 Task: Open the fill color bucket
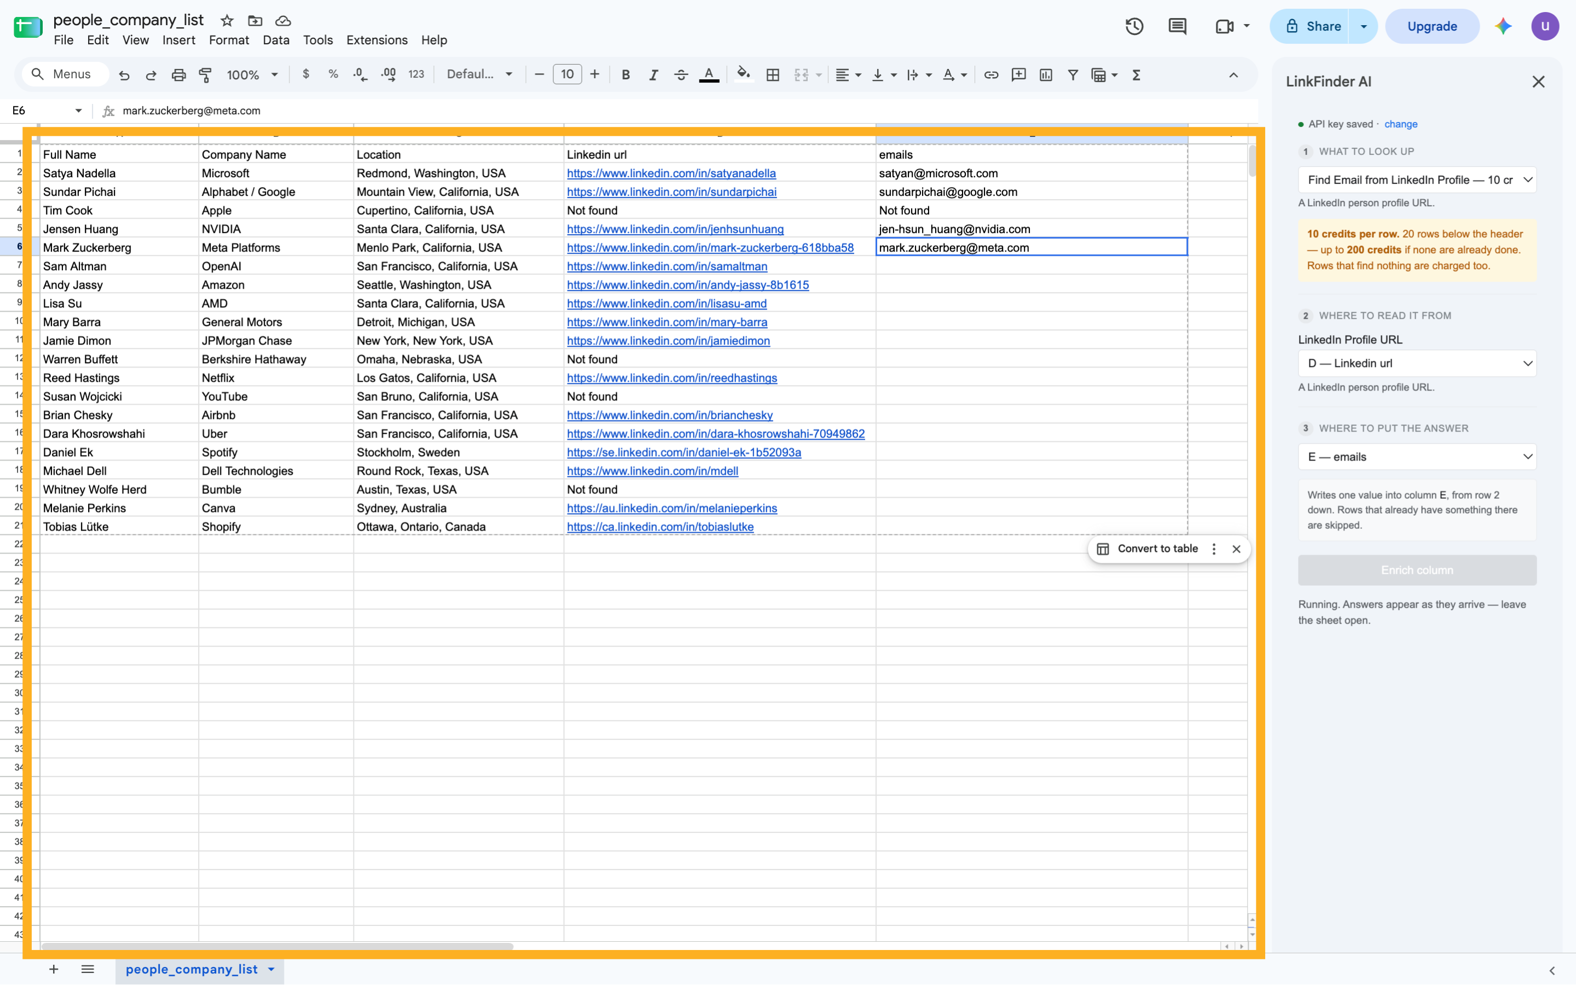coord(743,74)
